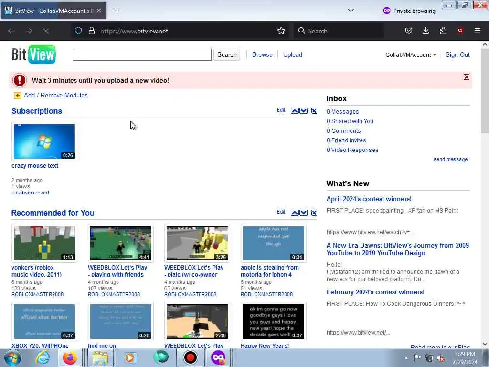This screenshot has width=489, height=367.
Task: Click the red record button taskbar icon
Action: pyautogui.click(x=190, y=357)
